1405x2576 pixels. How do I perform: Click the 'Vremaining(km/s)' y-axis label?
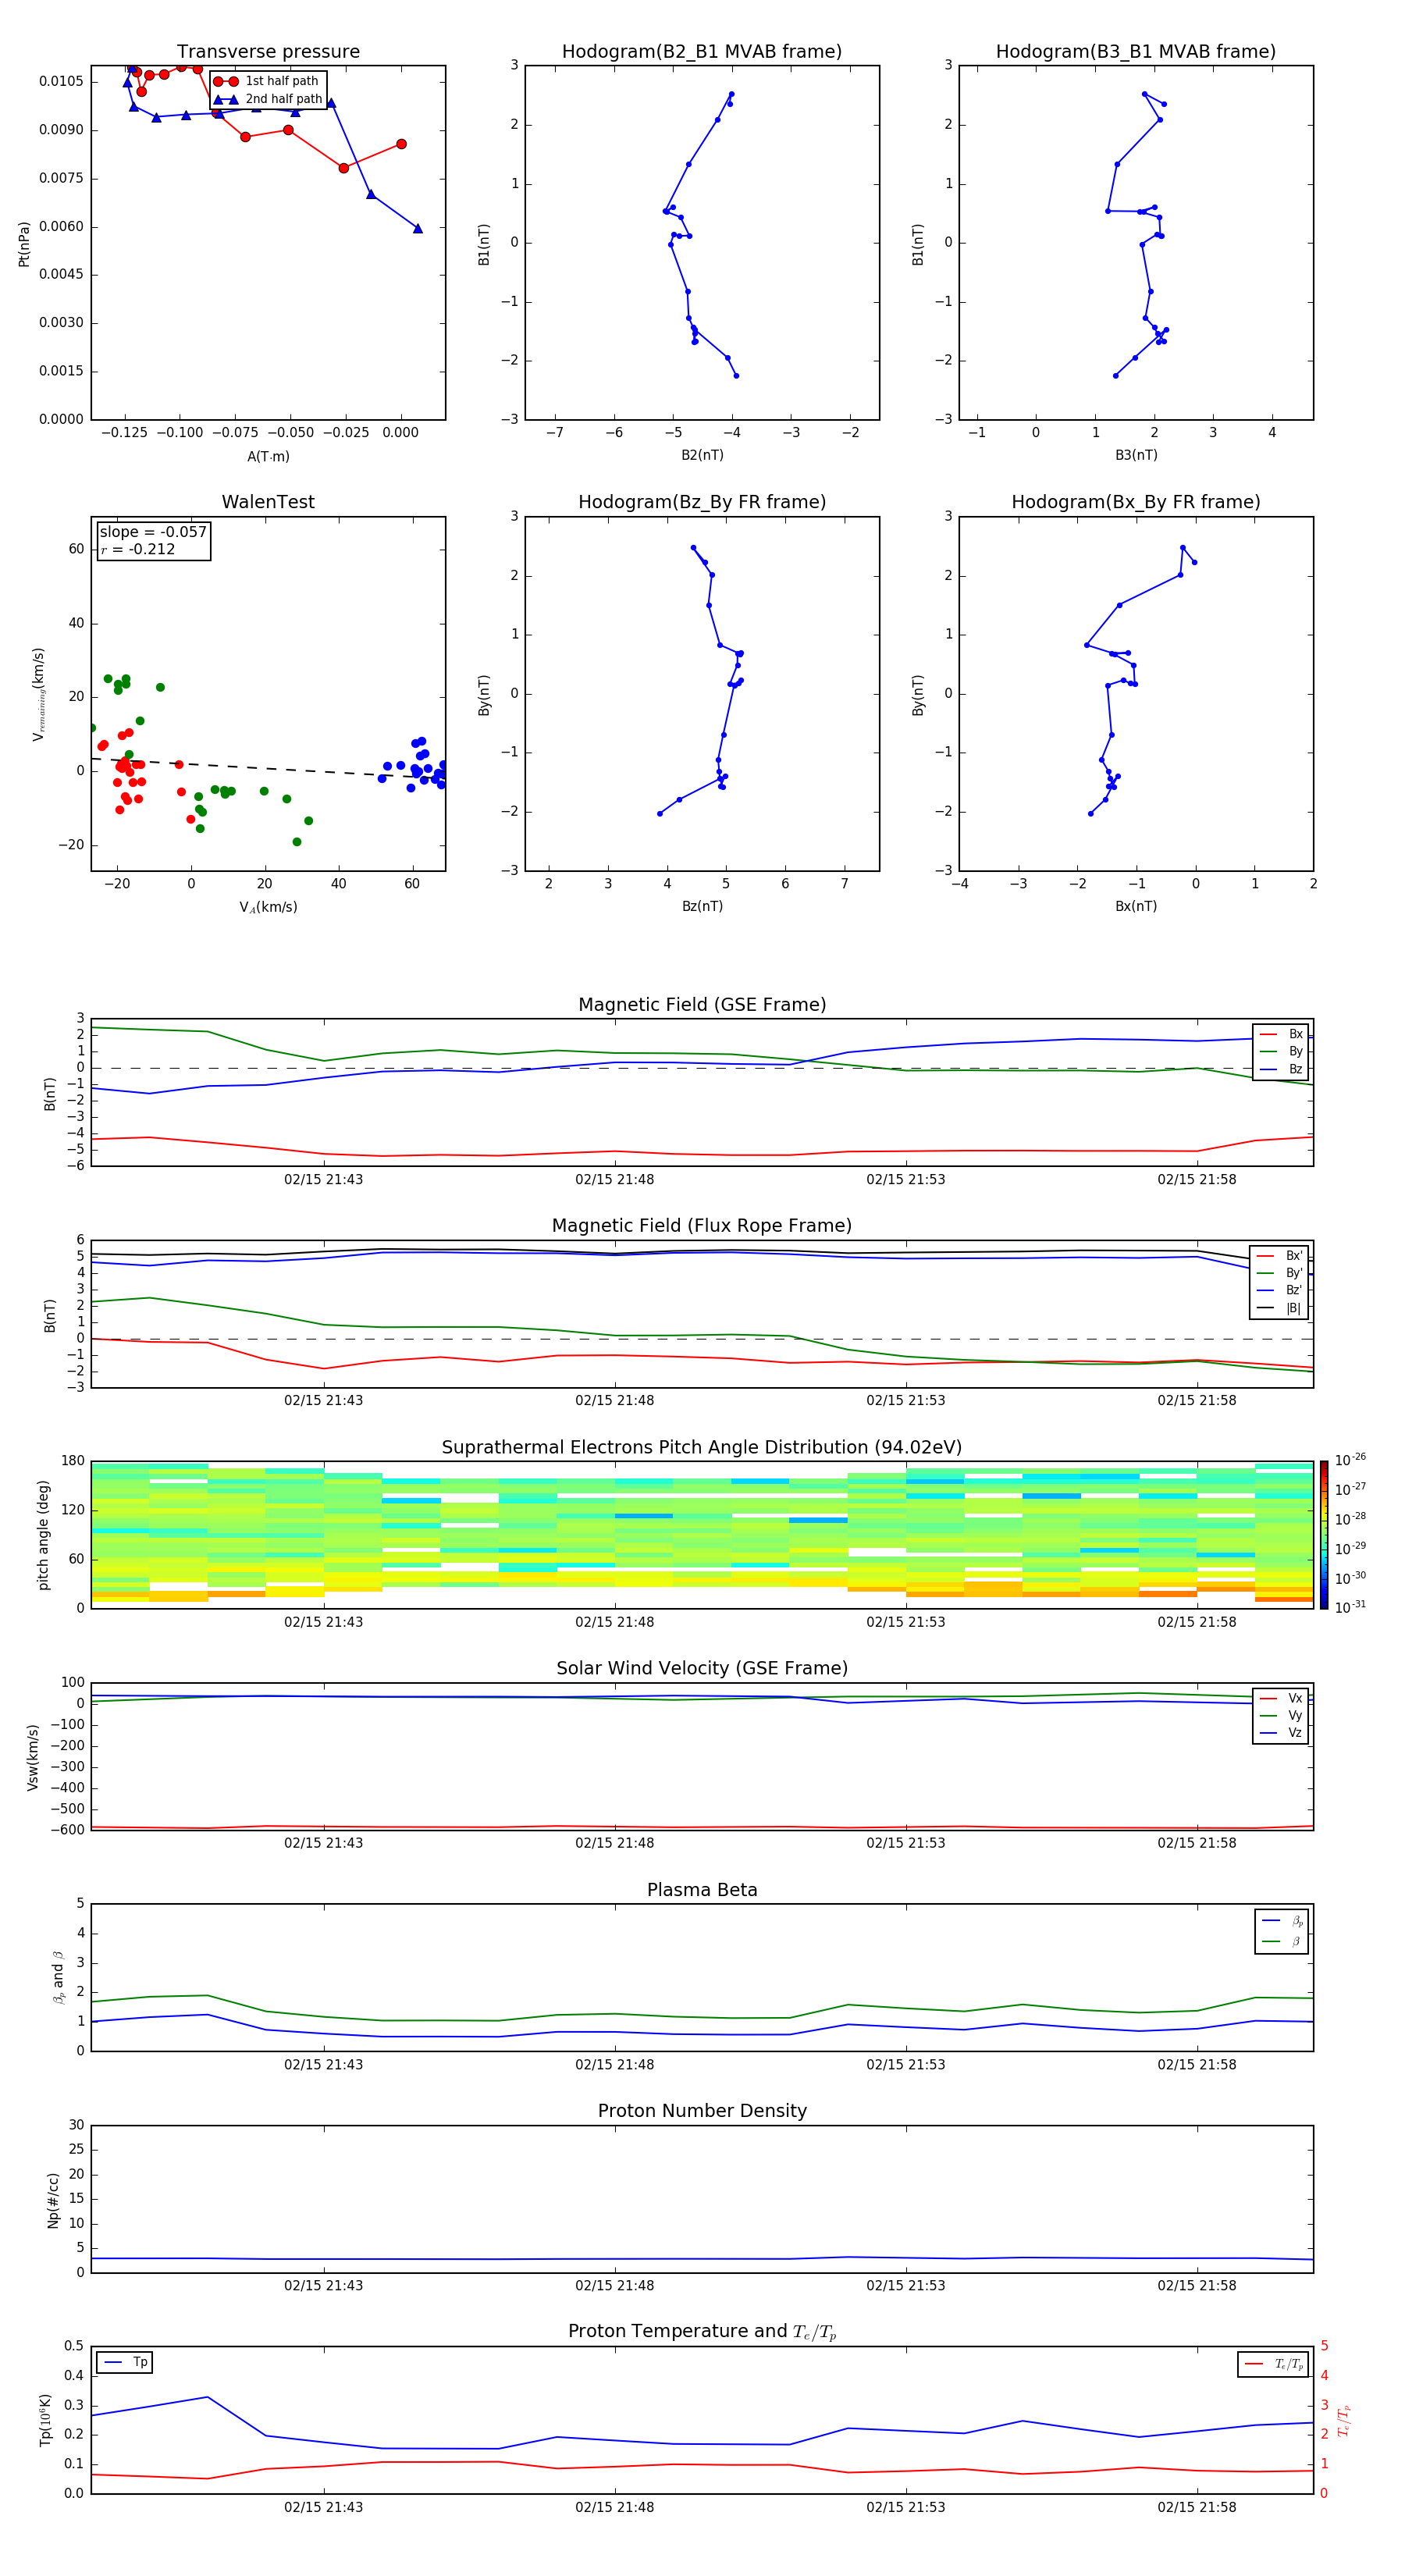point(38,694)
